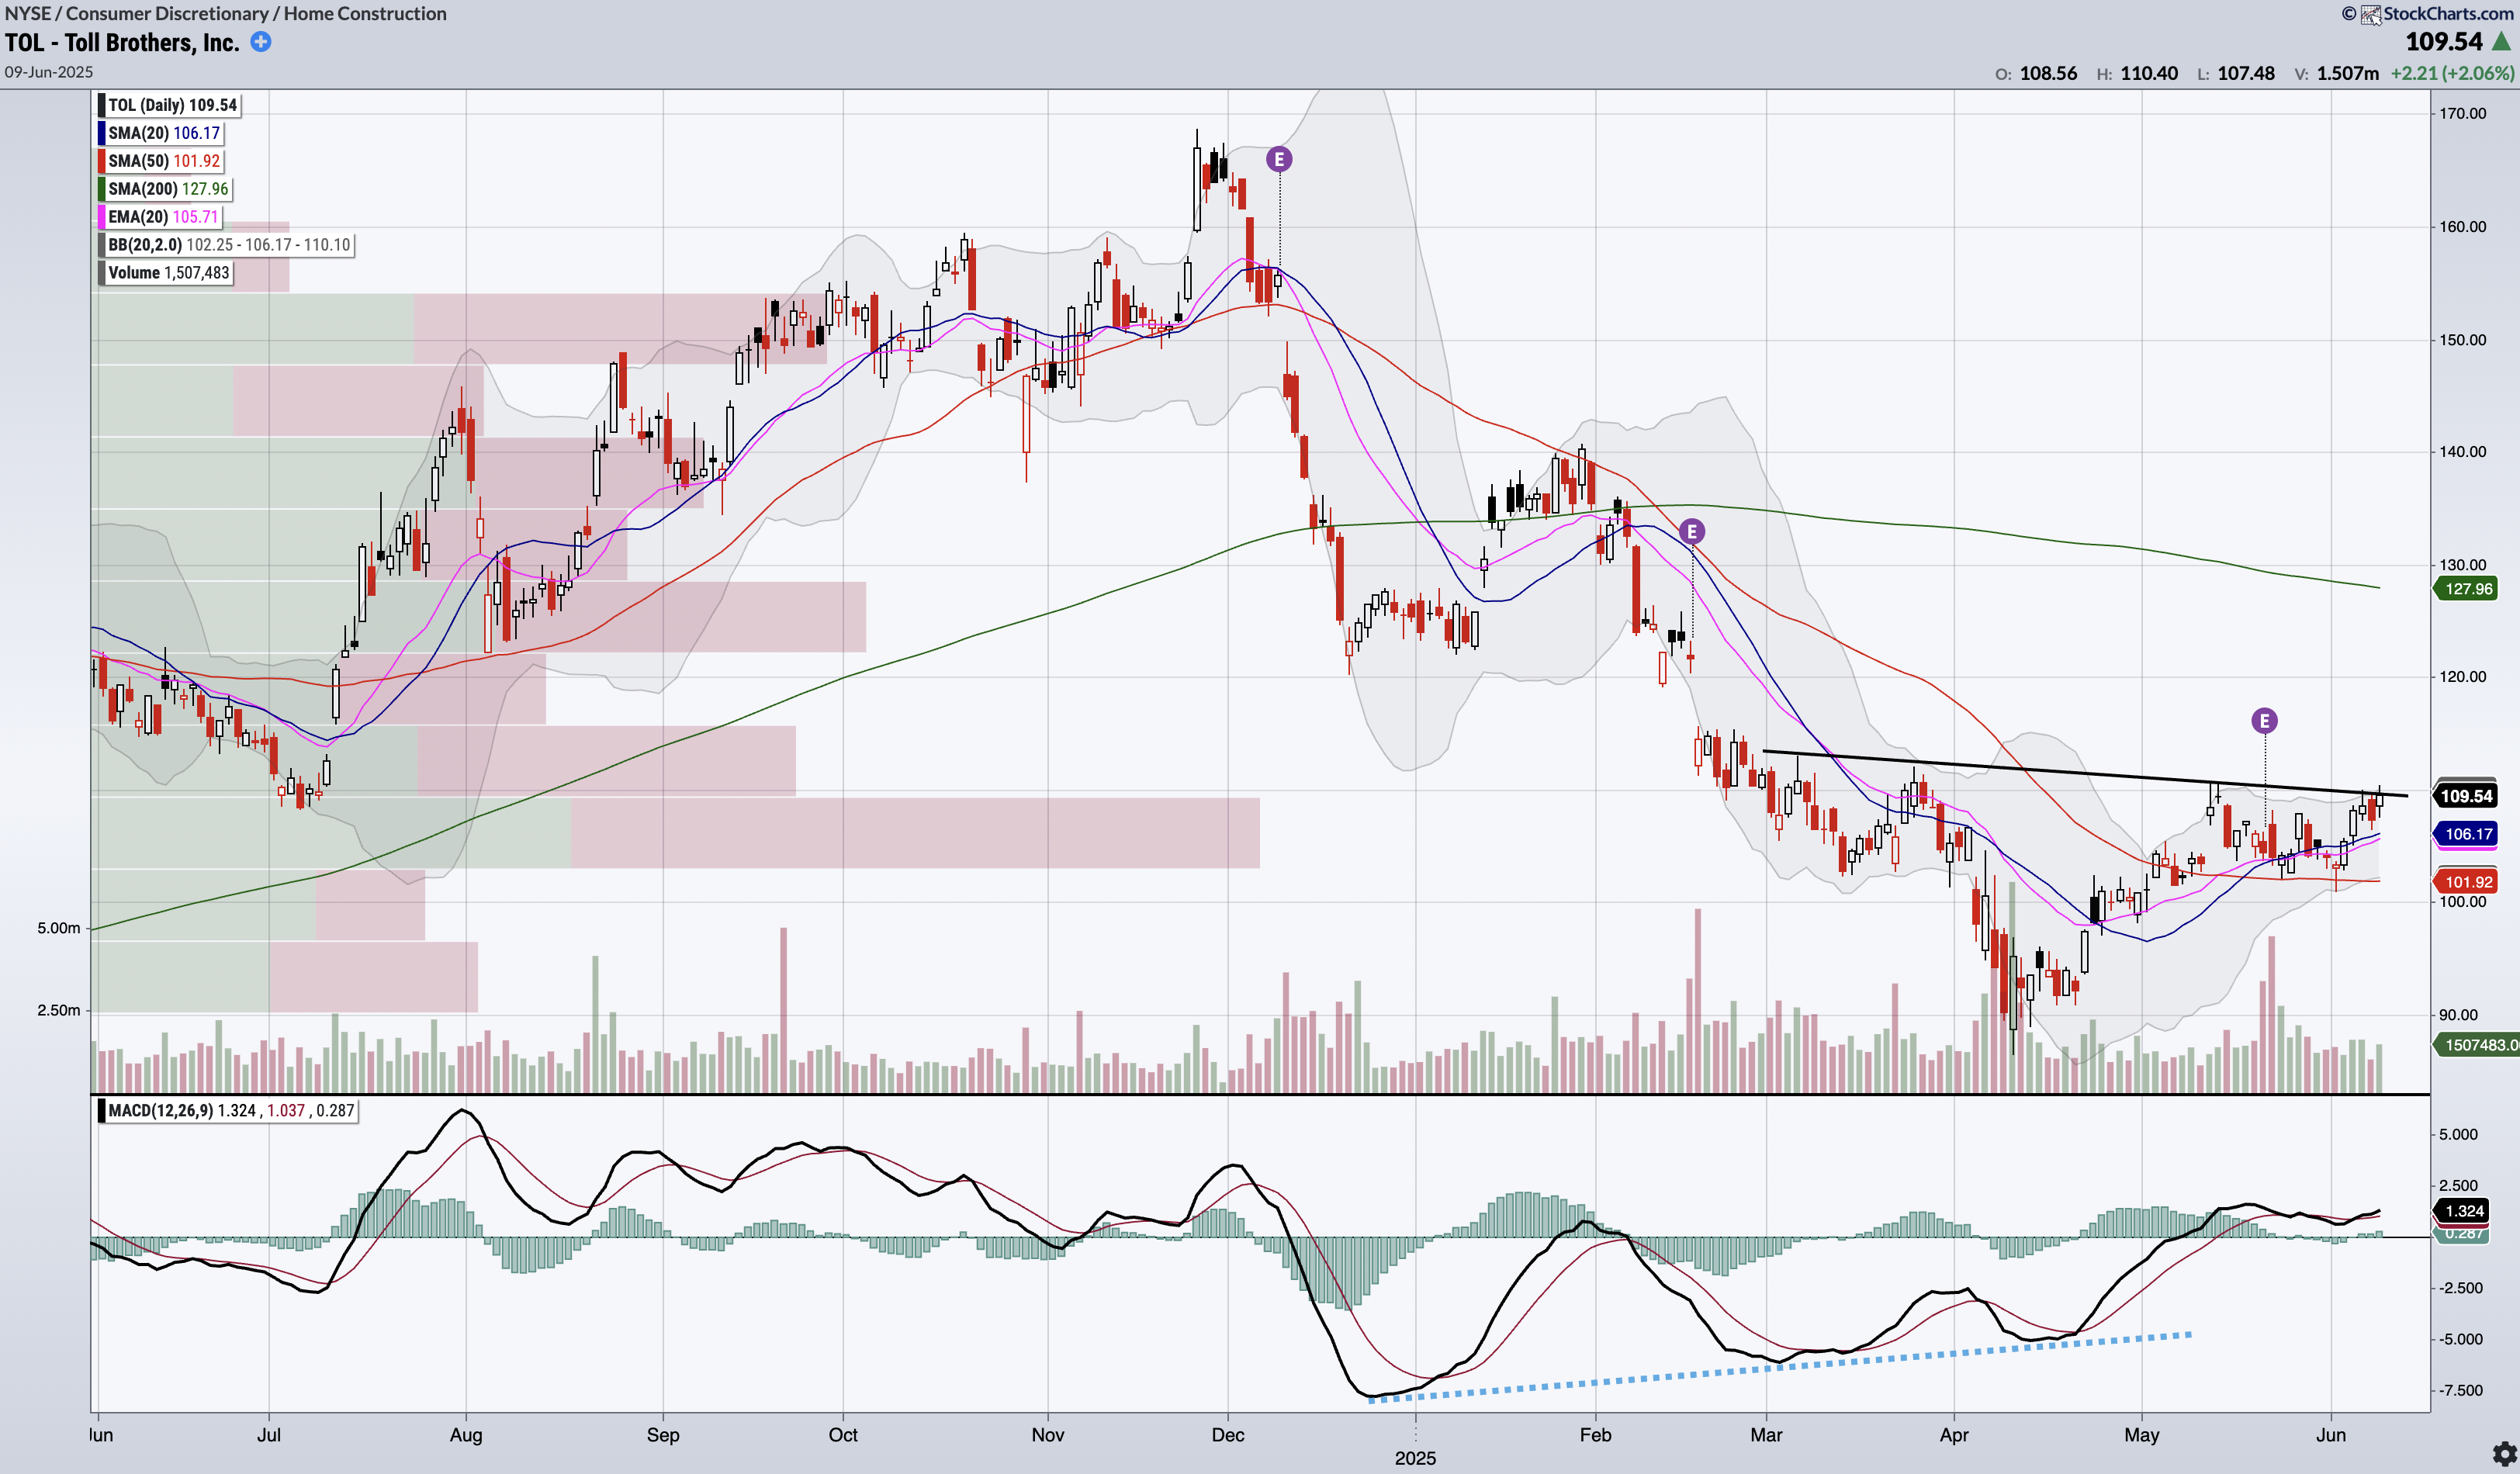This screenshot has width=2520, height=1474.
Task: Click the December earnings E marker
Action: (x=1279, y=159)
